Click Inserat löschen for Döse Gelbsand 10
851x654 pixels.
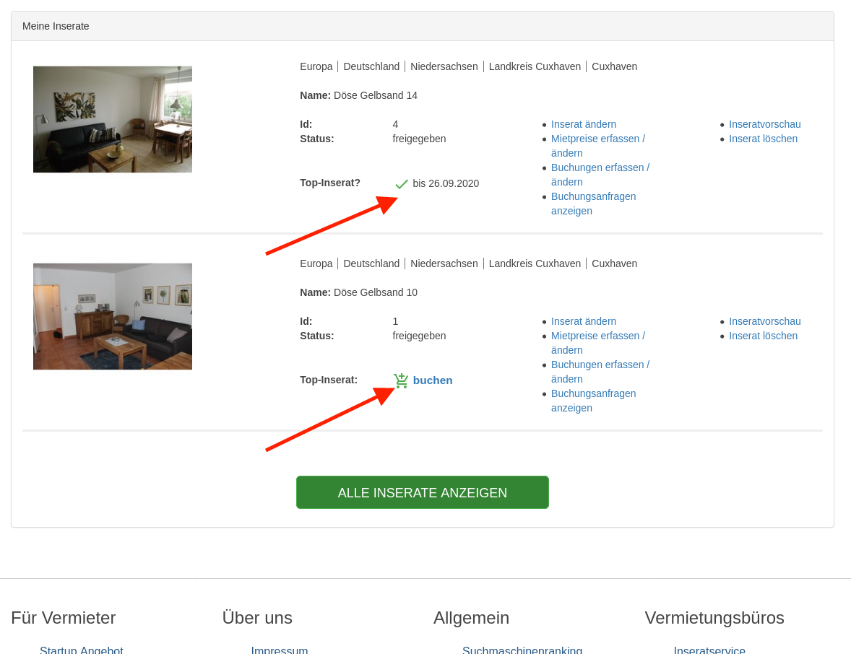click(763, 336)
